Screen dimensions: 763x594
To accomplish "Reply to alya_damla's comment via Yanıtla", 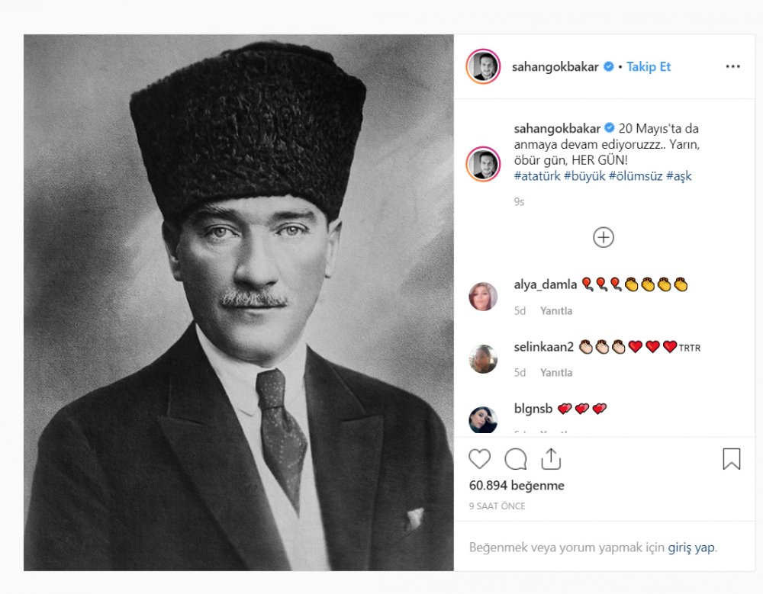I will point(556,311).
